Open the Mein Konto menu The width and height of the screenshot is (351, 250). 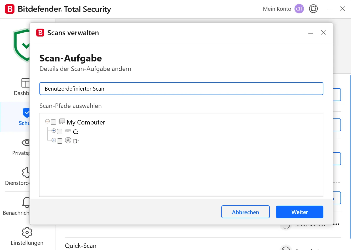pos(277,9)
